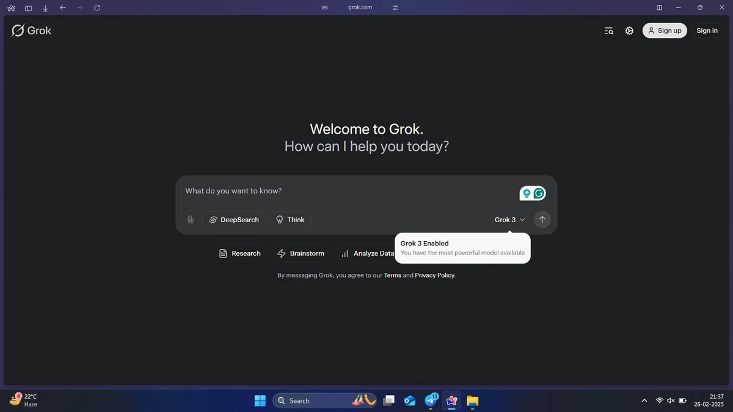Open the Privacy Policy link

coord(435,275)
